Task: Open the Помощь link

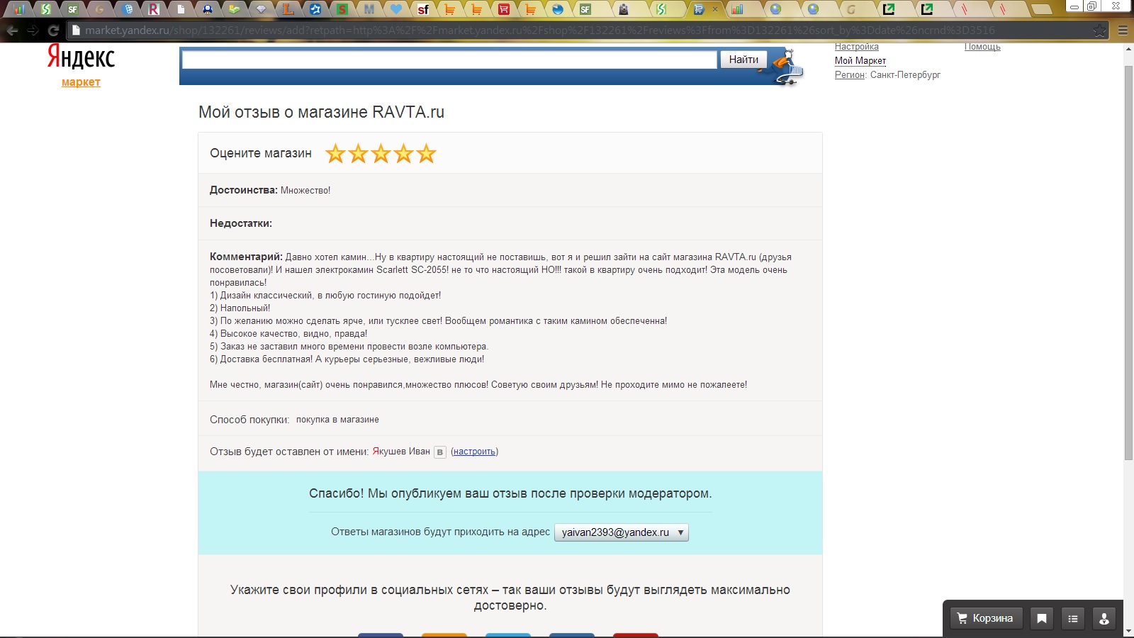Action: click(x=982, y=47)
